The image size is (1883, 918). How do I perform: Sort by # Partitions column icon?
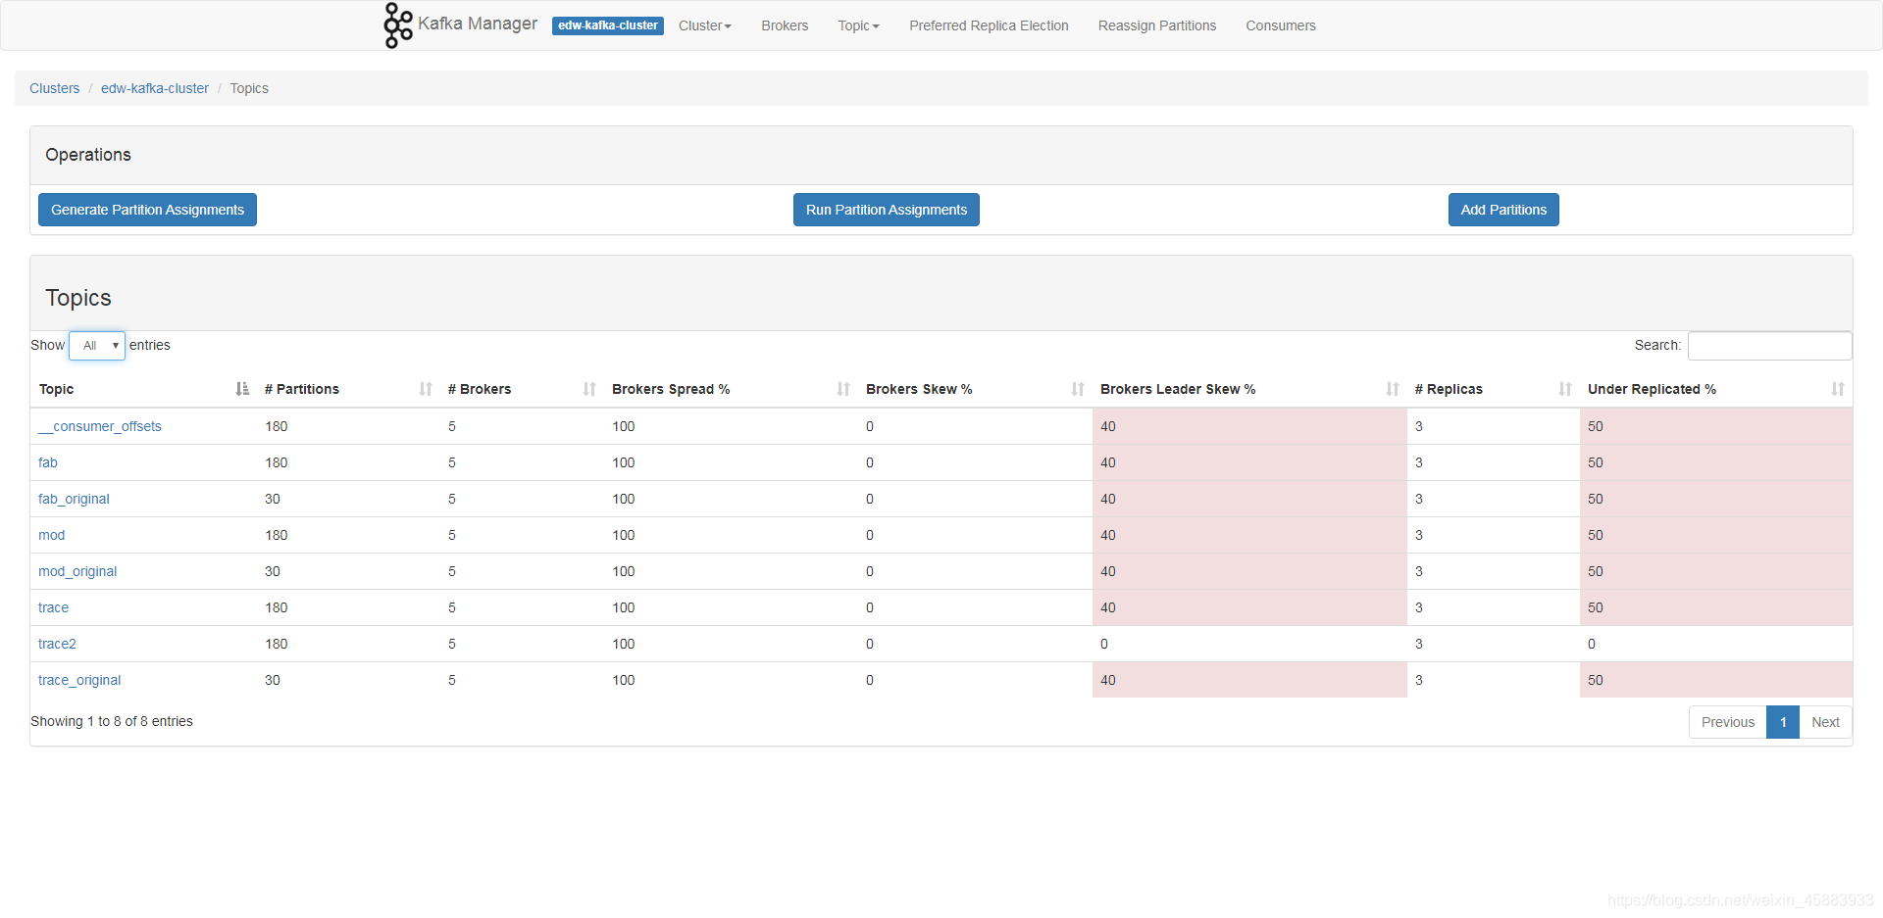426,389
